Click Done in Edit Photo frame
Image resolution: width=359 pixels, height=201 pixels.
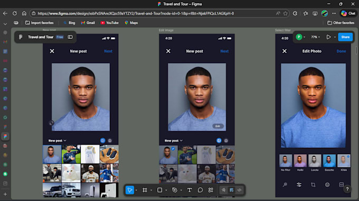coord(341,52)
